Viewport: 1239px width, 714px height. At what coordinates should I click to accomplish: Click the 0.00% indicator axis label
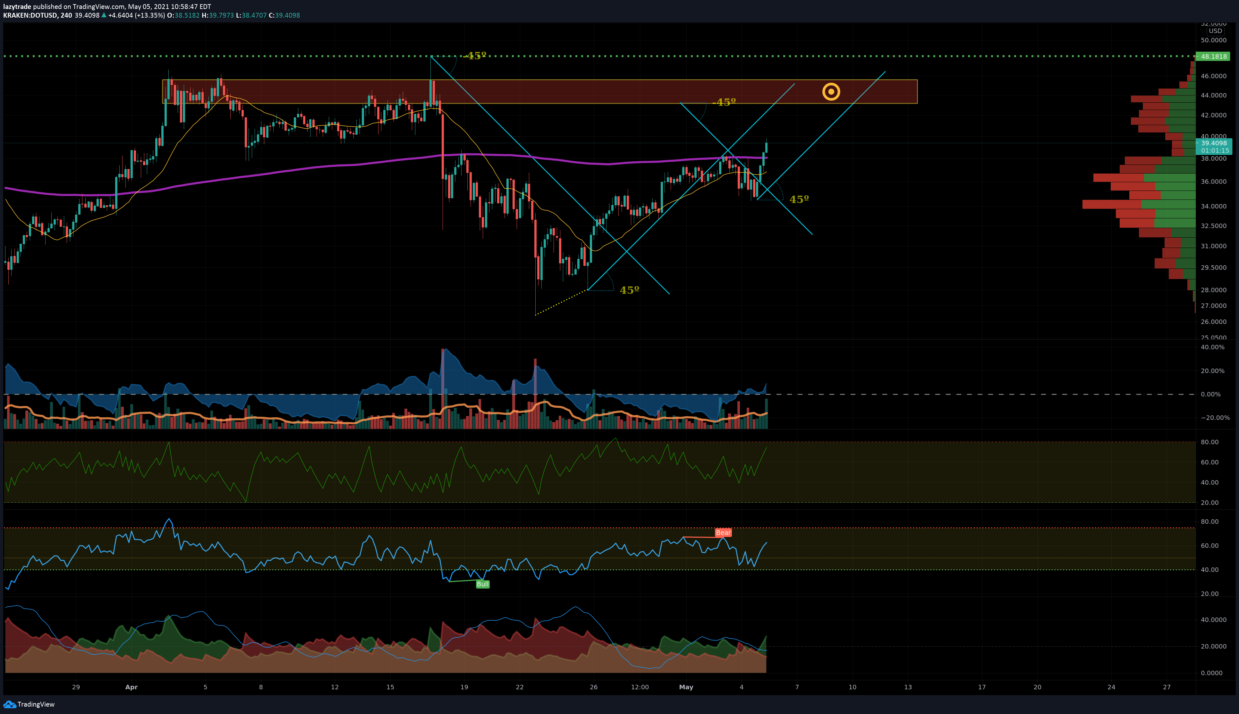coord(1210,394)
